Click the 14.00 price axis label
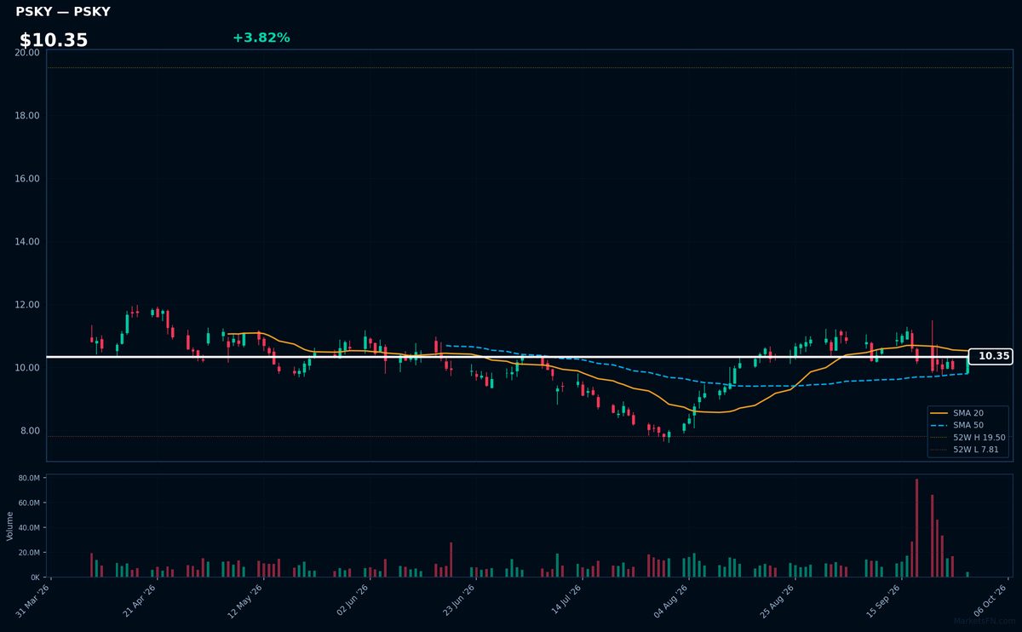This screenshot has width=1022, height=632. 27,242
